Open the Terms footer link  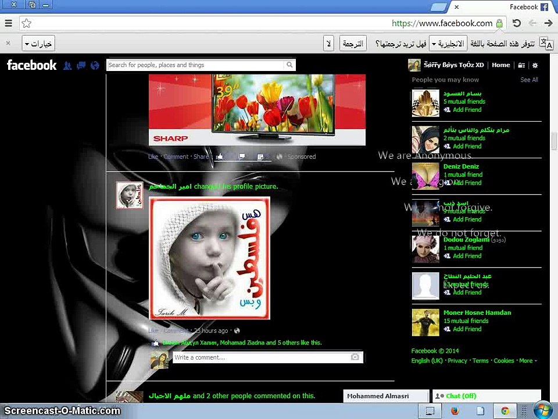point(480,361)
